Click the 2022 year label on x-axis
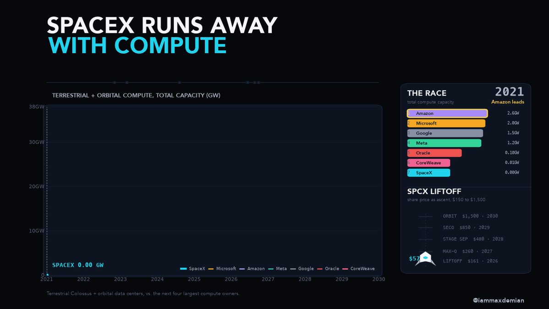The width and height of the screenshot is (549, 309). pos(83,279)
